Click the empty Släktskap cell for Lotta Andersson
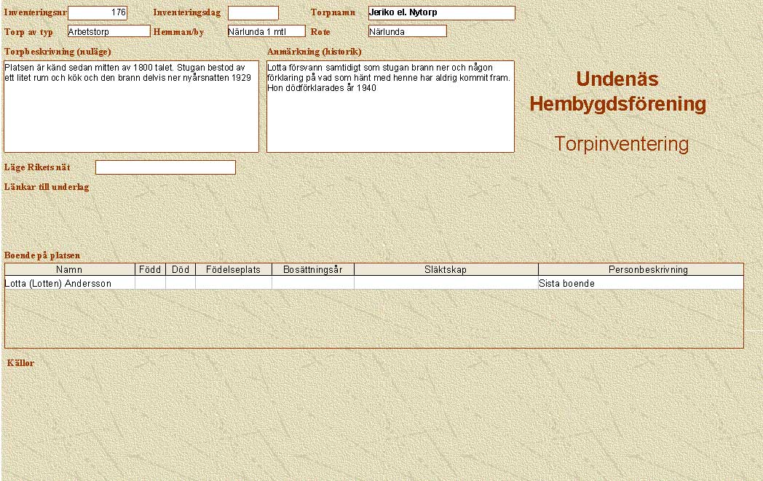Screen dimensions: 763x481 click(446, 283)
